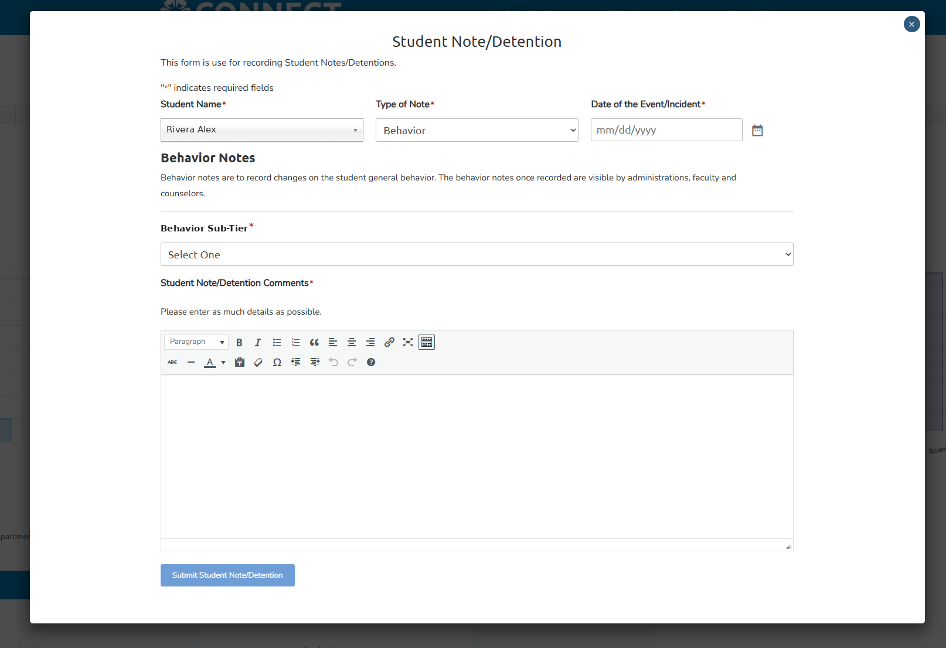
Task: Click paste as text icon
Action: (x=240, y=362)
